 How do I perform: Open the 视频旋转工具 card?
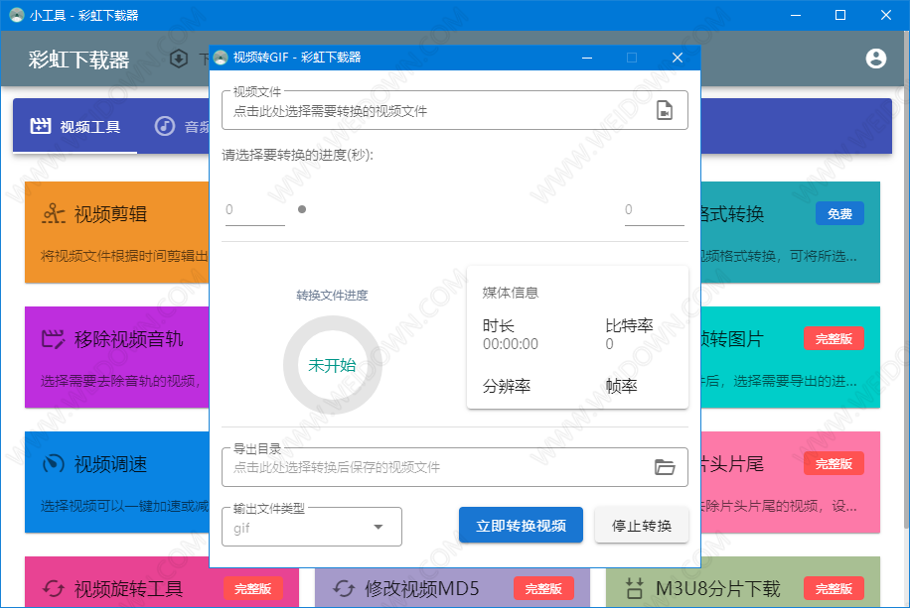tap(162, 582)
